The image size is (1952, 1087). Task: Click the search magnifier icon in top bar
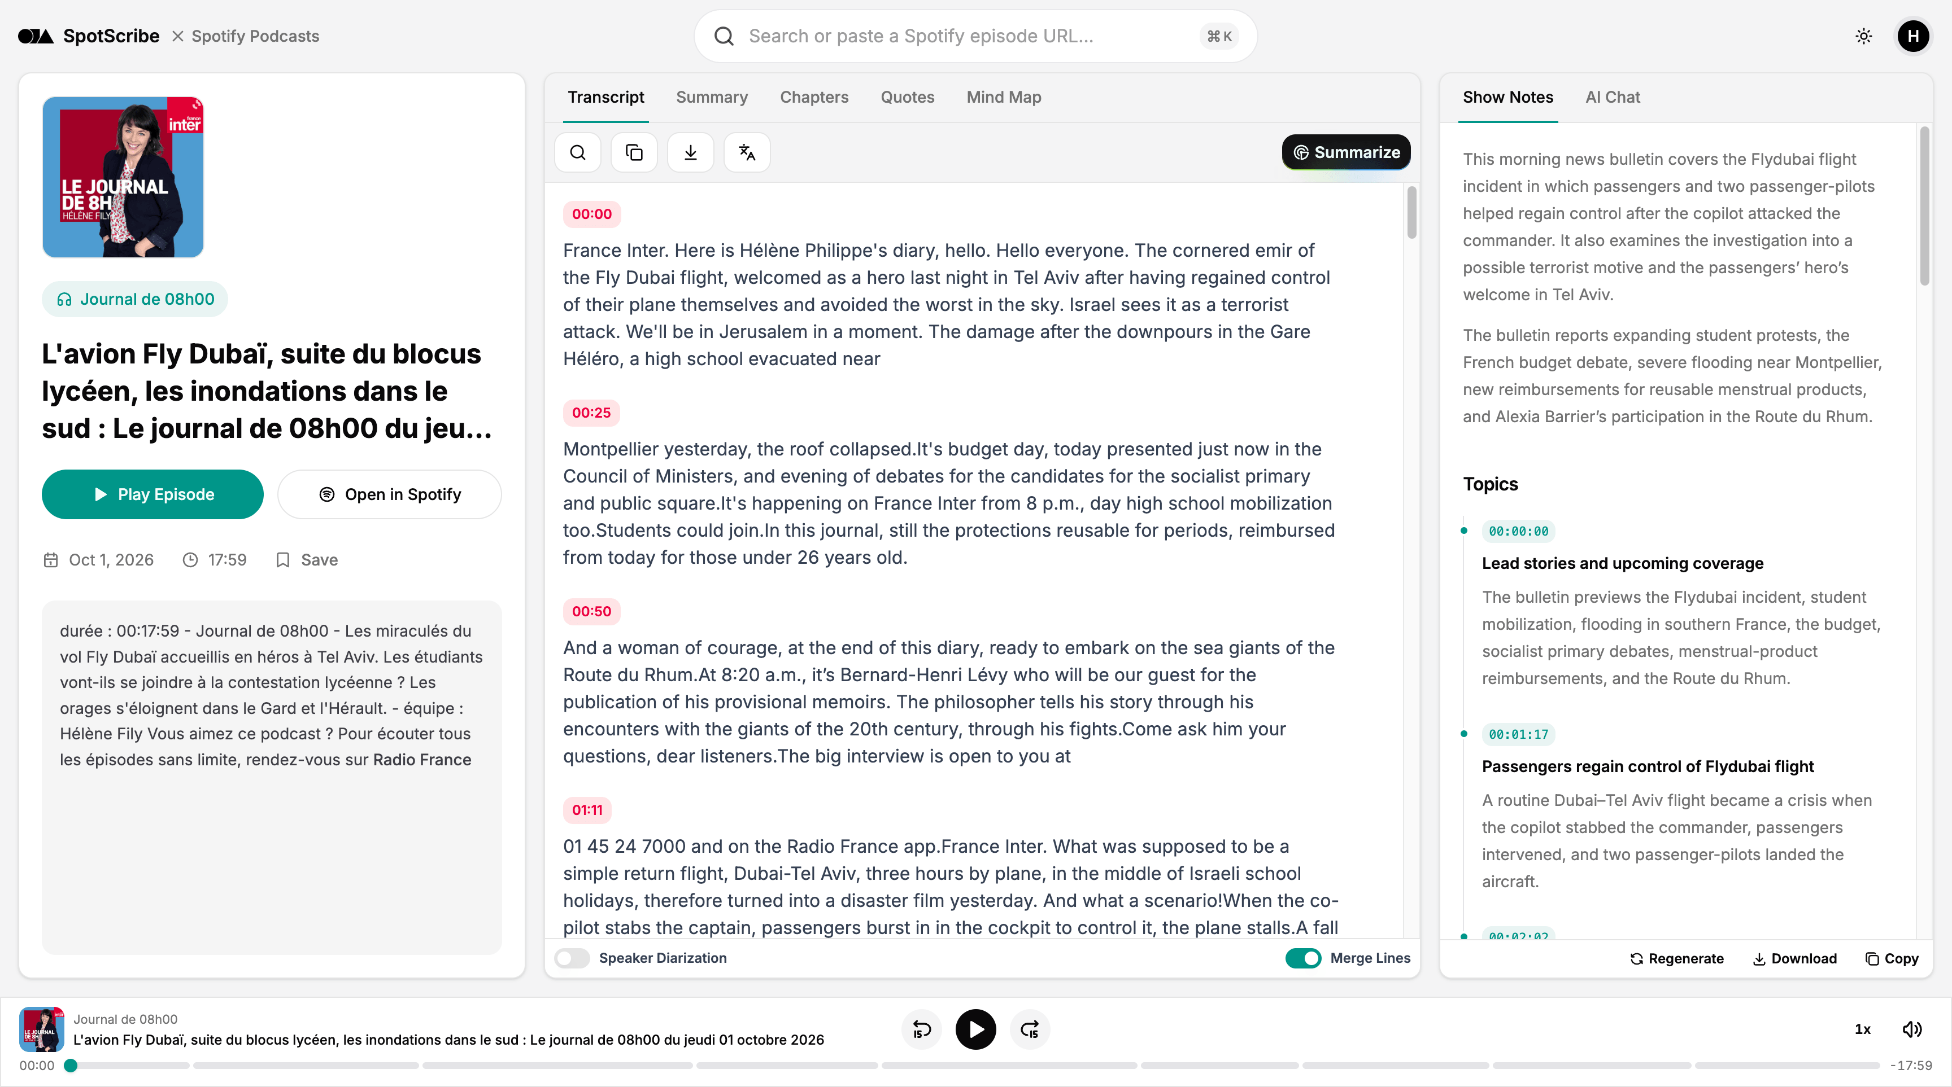(724, 36)
